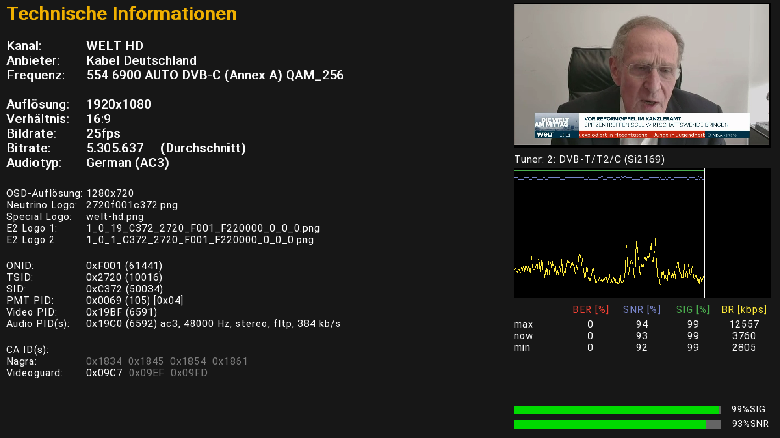780x438 pixels.
Task: Click the "Videoguard:" label
Action: tap(35, 373)
